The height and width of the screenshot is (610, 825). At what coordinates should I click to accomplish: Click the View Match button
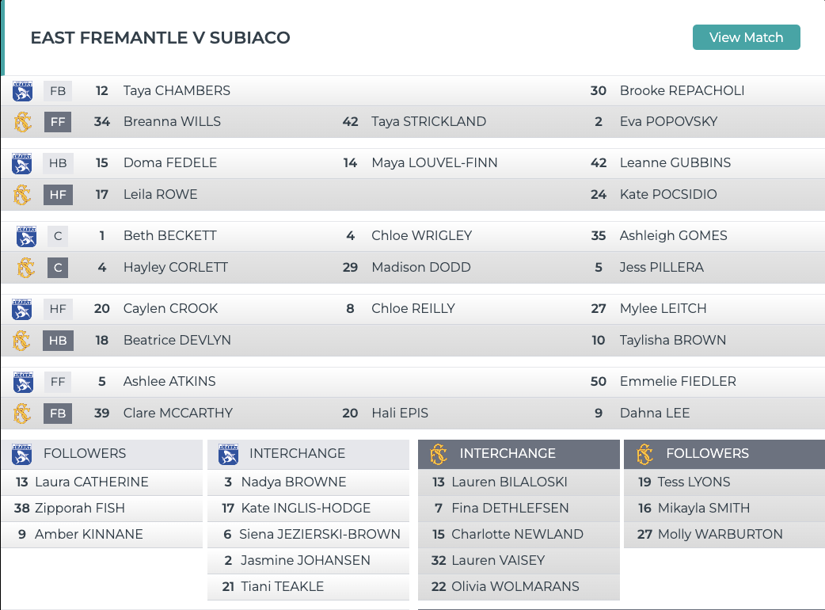click(x=746, y=37)
